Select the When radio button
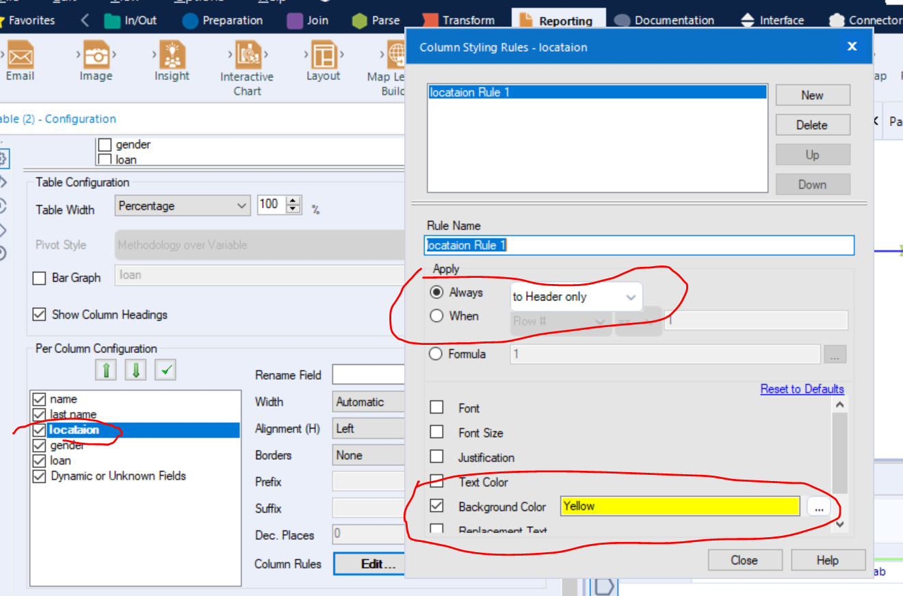The image size is (903, 596). (x=436, y=316)
